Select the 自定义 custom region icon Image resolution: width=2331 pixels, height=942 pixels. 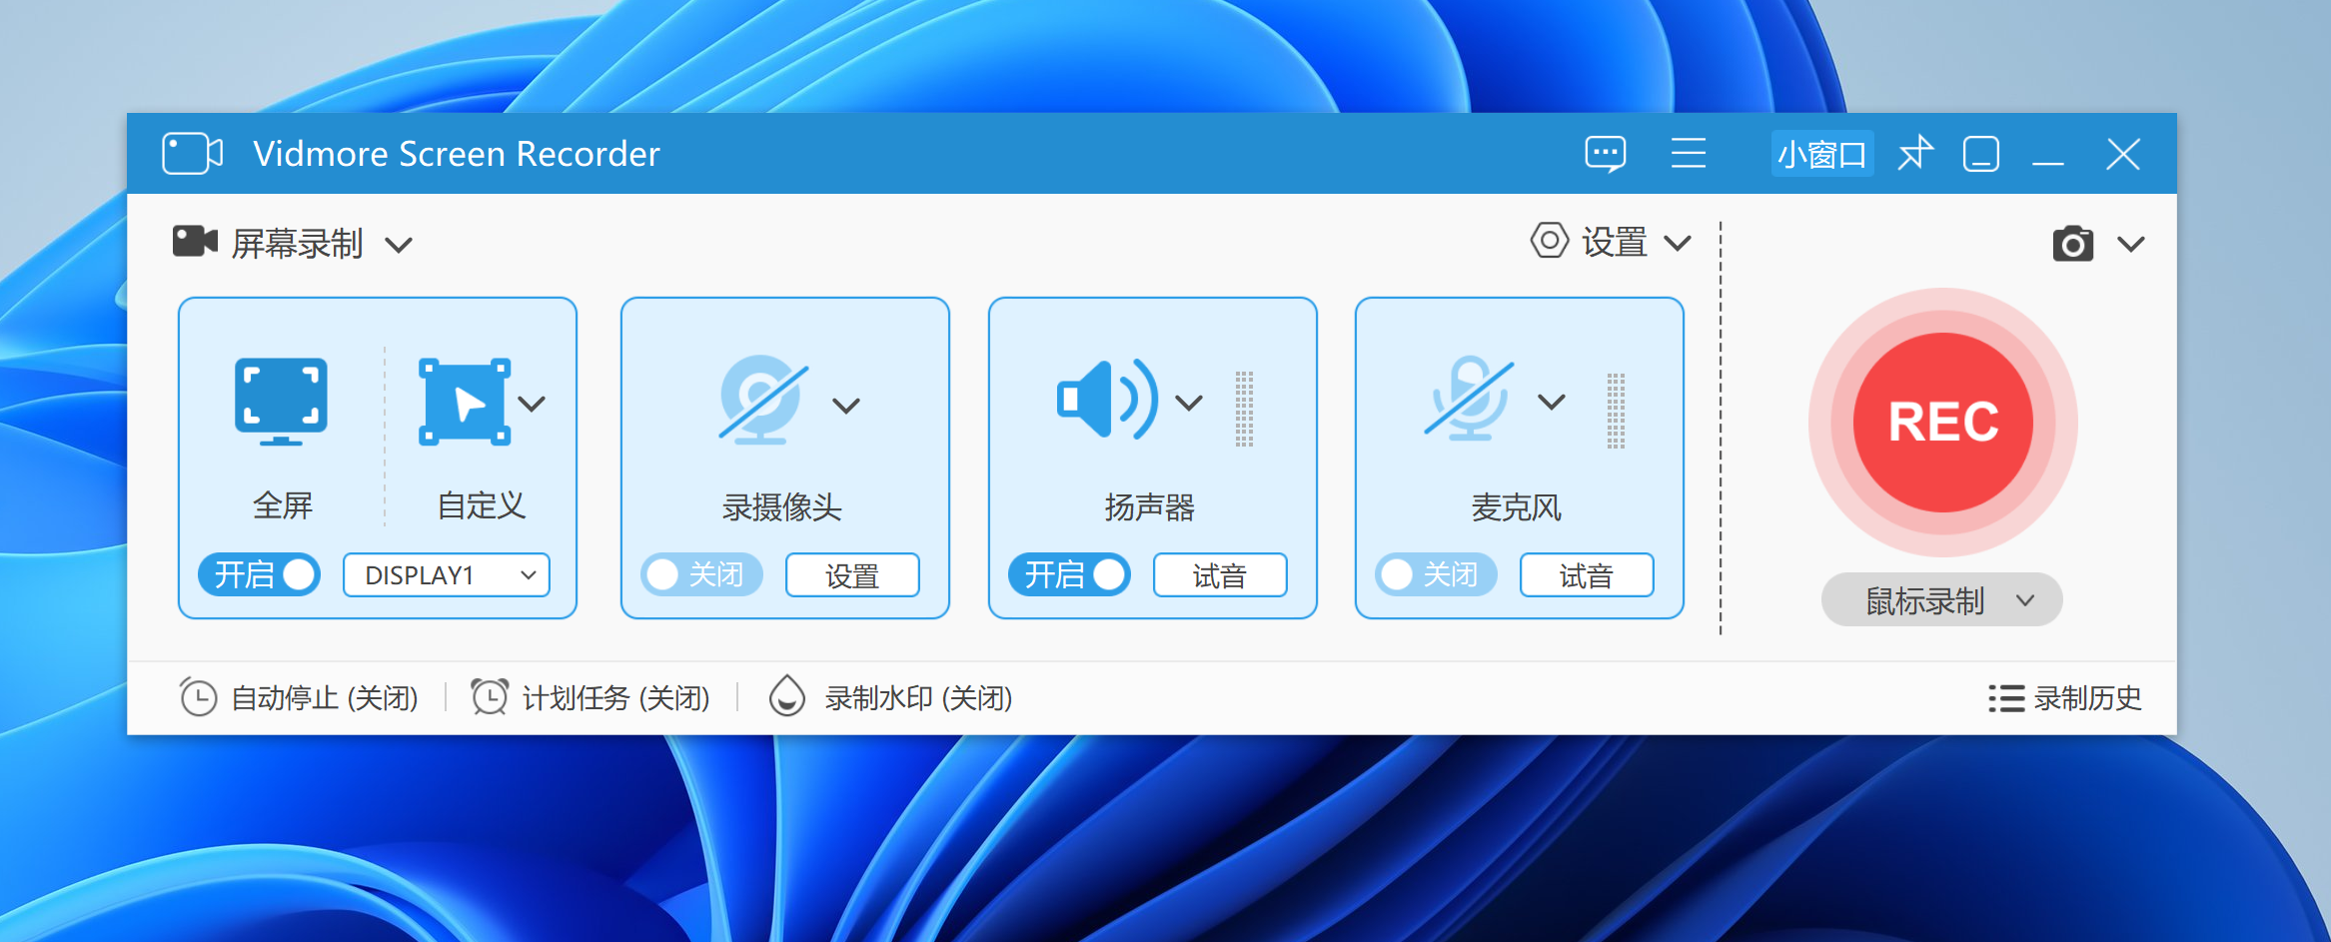pos(465,402)
